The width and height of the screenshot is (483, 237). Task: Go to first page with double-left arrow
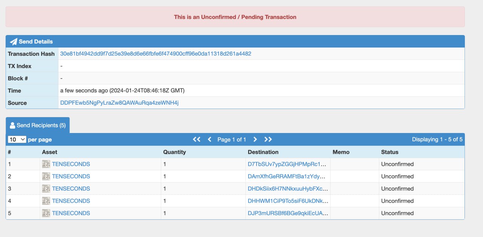coord(197,139)
